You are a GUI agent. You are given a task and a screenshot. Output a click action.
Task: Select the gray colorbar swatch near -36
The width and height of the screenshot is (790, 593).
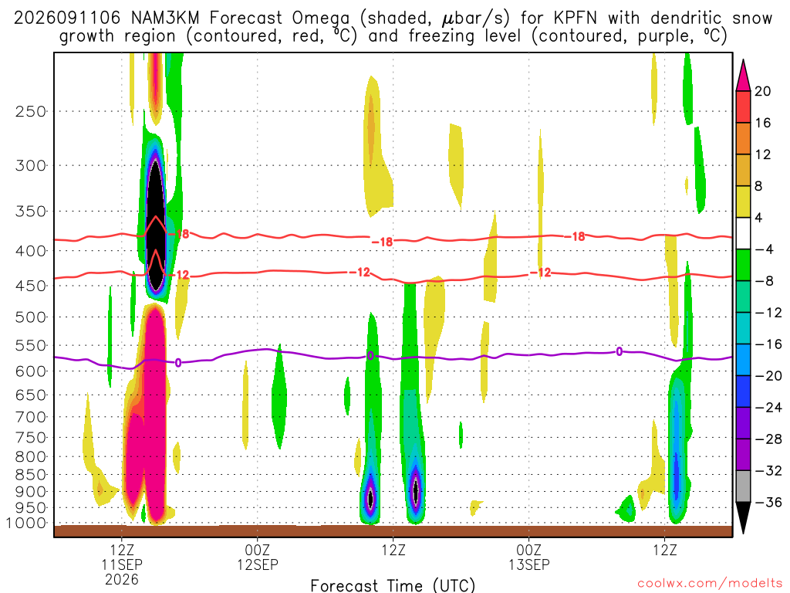743,486
